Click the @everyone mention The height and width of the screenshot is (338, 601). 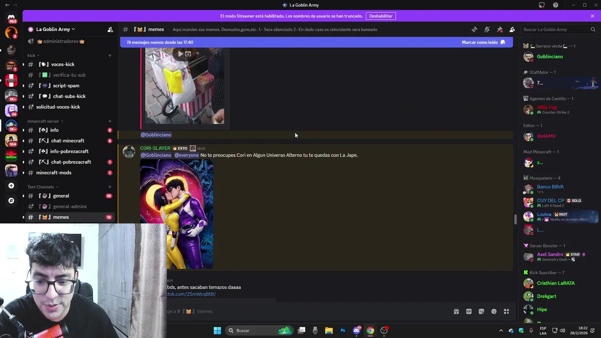click(187, 155)
